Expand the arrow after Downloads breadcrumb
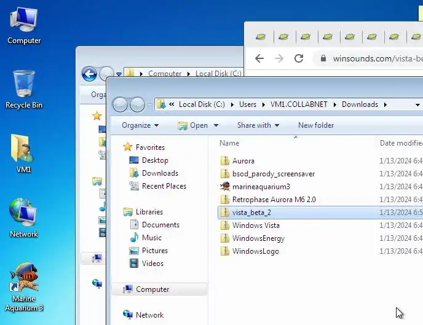Image resolution: width=423 pixels, height=325 pixels. point(385,104)
